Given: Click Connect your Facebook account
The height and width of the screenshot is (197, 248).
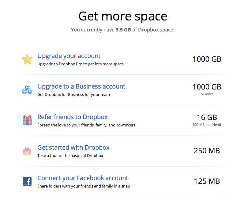Looking at the screenshot, I should (x=82, y=178).
